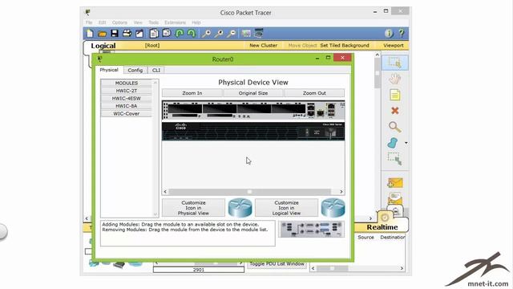
Task: Open shape options arrow beside polygon tool
Action: 406,143
